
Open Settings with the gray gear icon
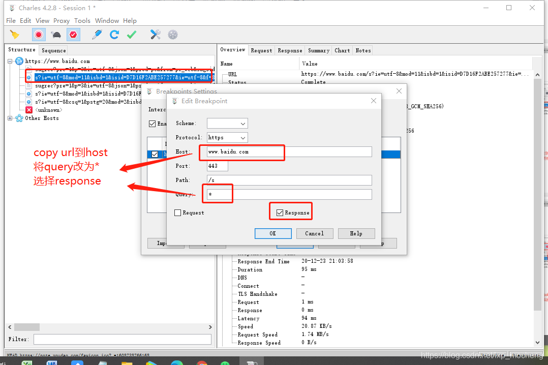(x=173, y=35)
